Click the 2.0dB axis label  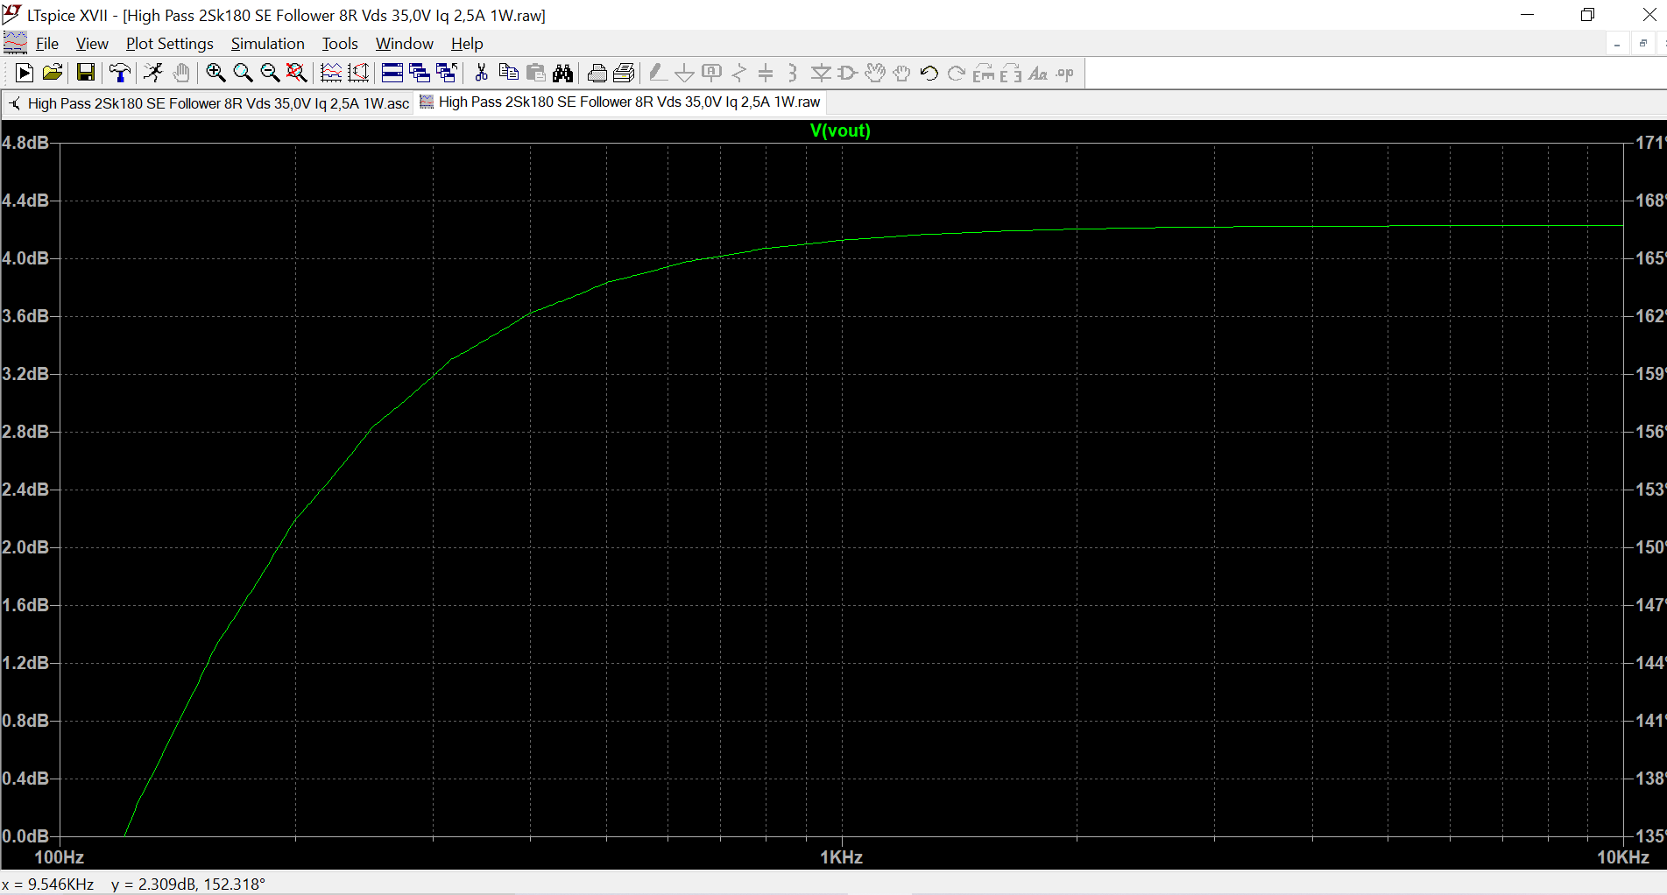tap(25, 547)
